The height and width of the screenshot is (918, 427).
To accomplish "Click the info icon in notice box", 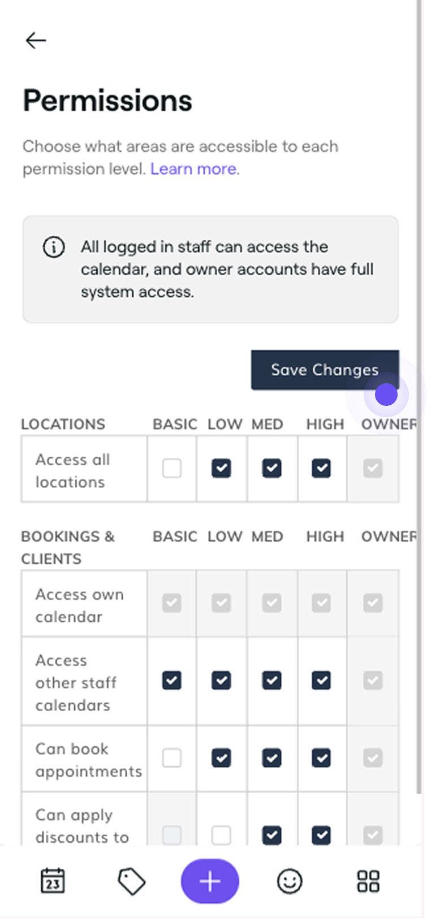I will (x=54, y=247).
